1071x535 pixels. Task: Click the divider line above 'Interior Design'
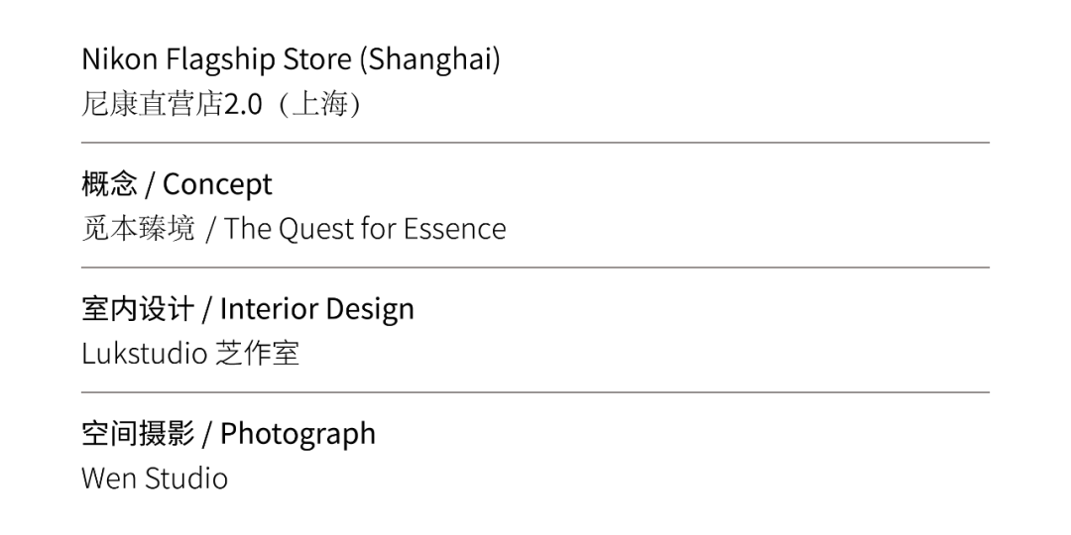point(535,267)
